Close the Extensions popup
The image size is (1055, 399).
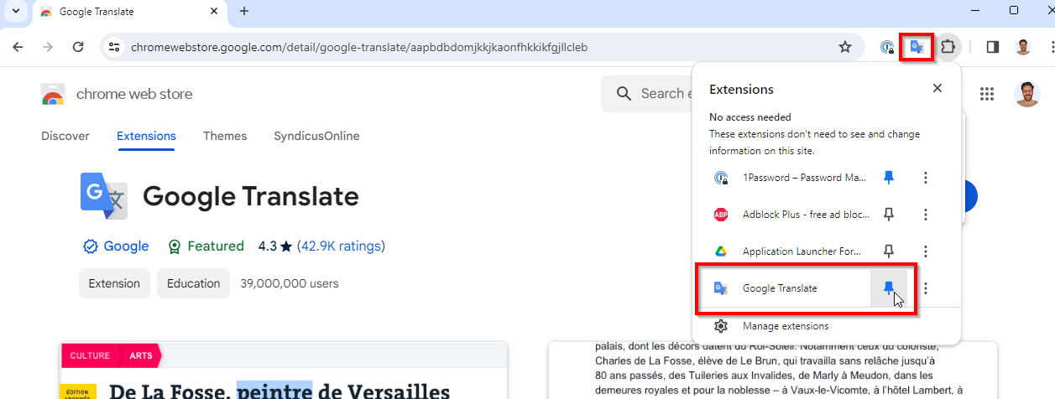(x=937, y=88)
